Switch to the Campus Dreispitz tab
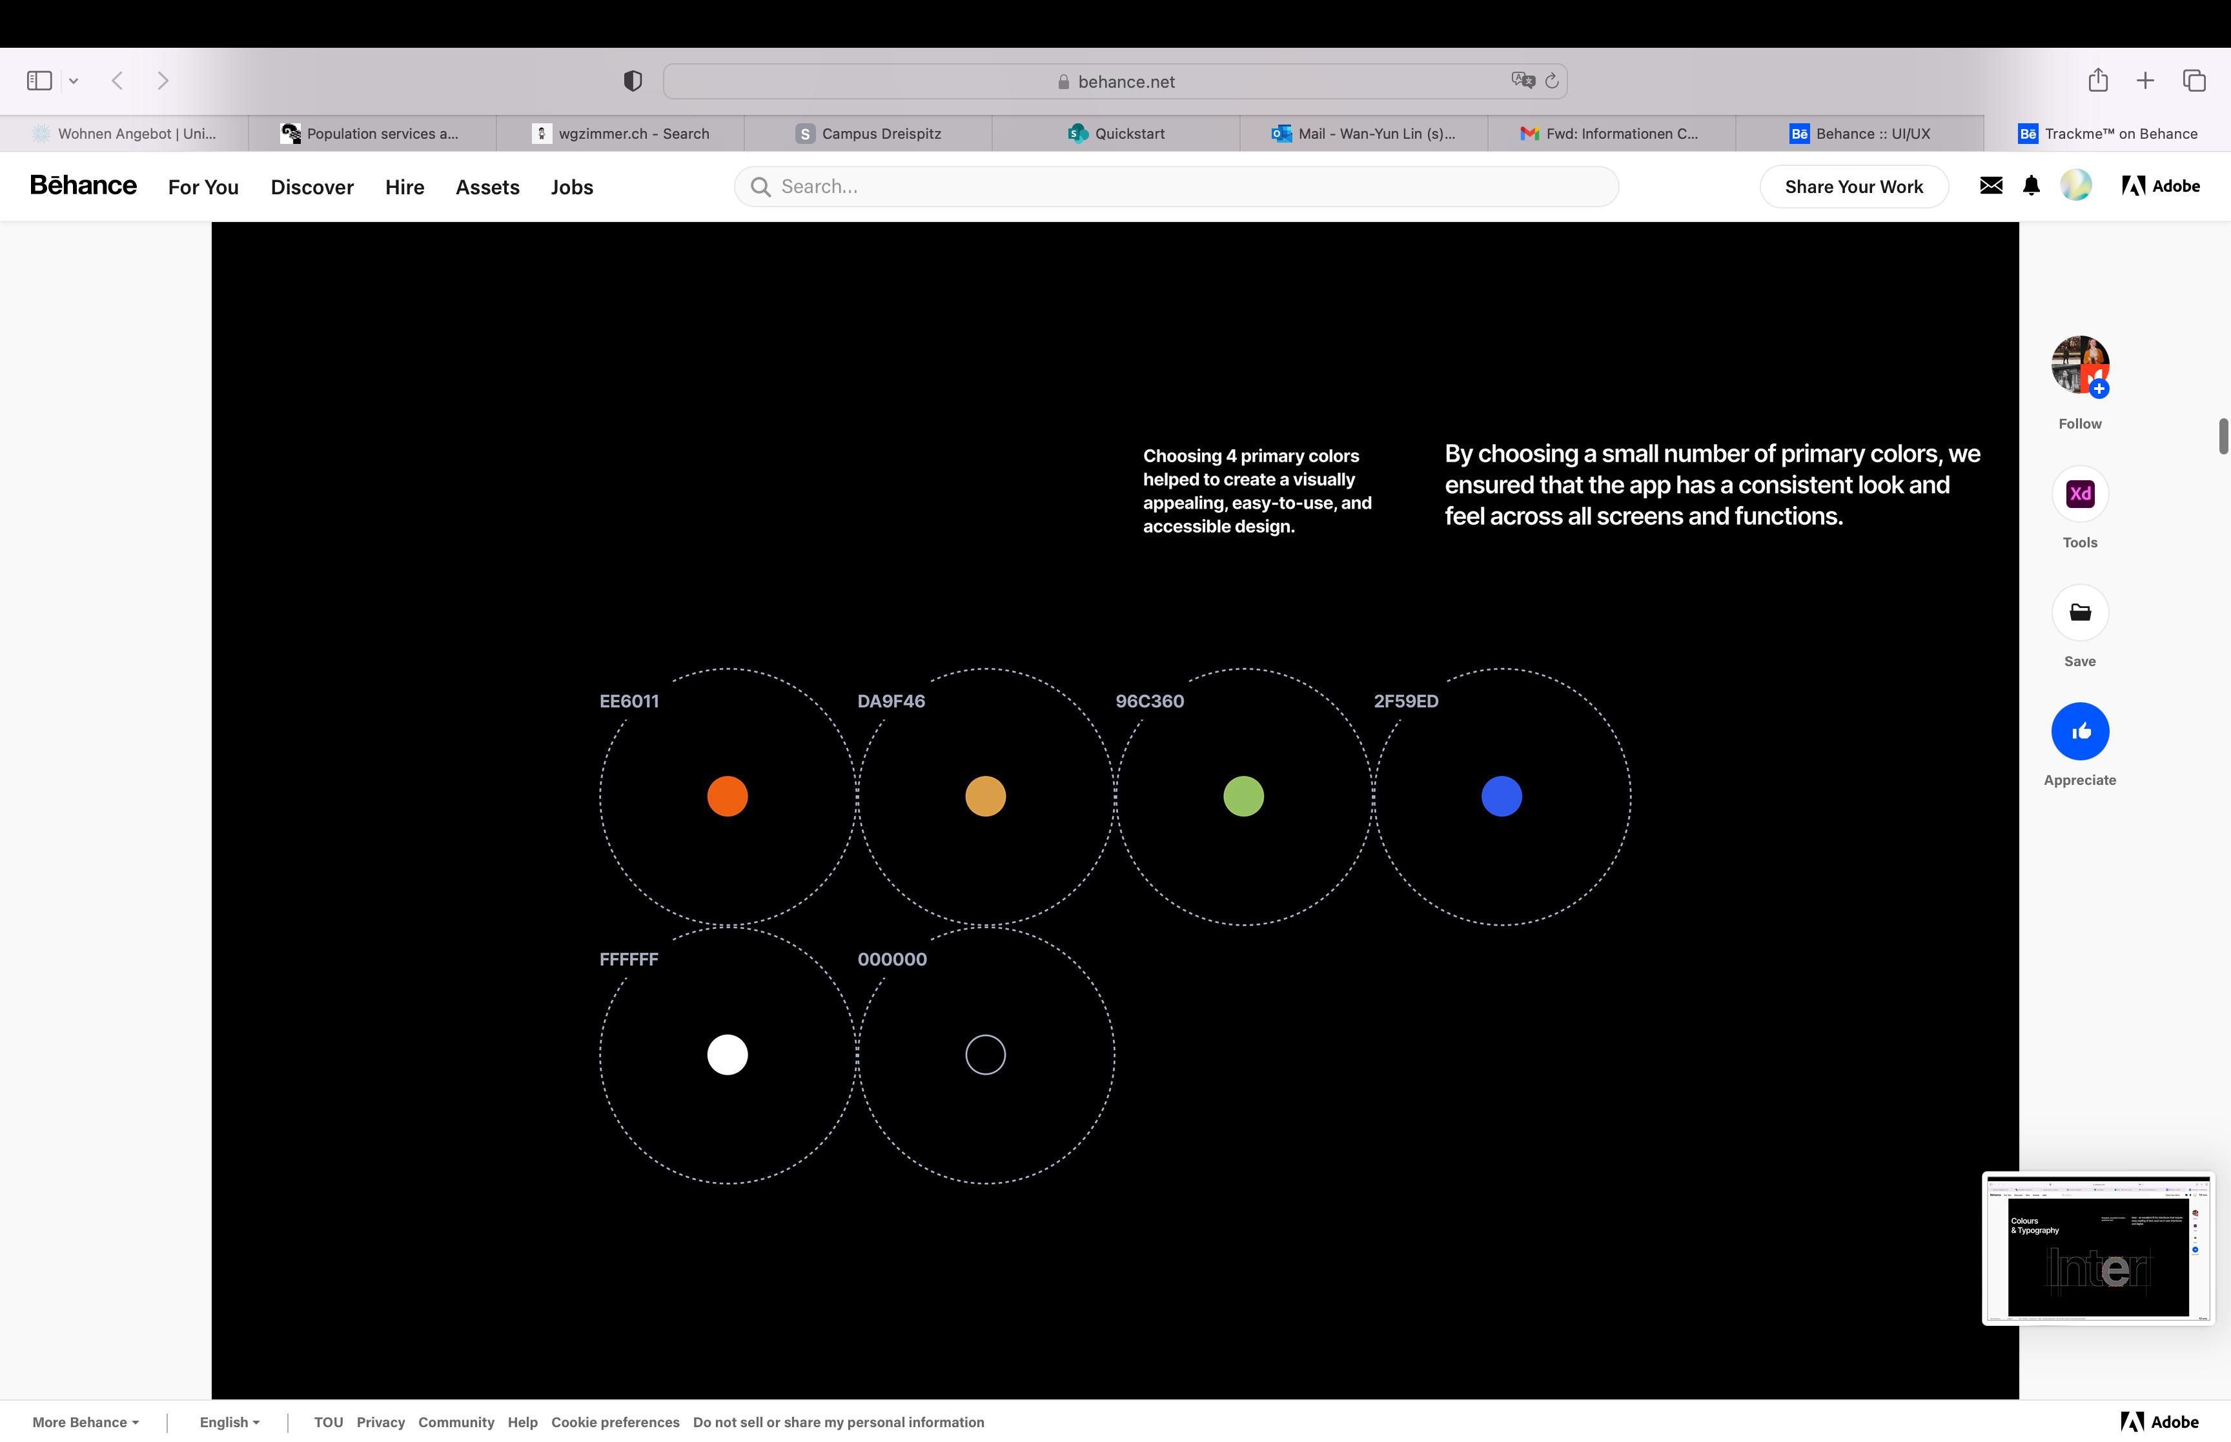 tap(868, 134)
